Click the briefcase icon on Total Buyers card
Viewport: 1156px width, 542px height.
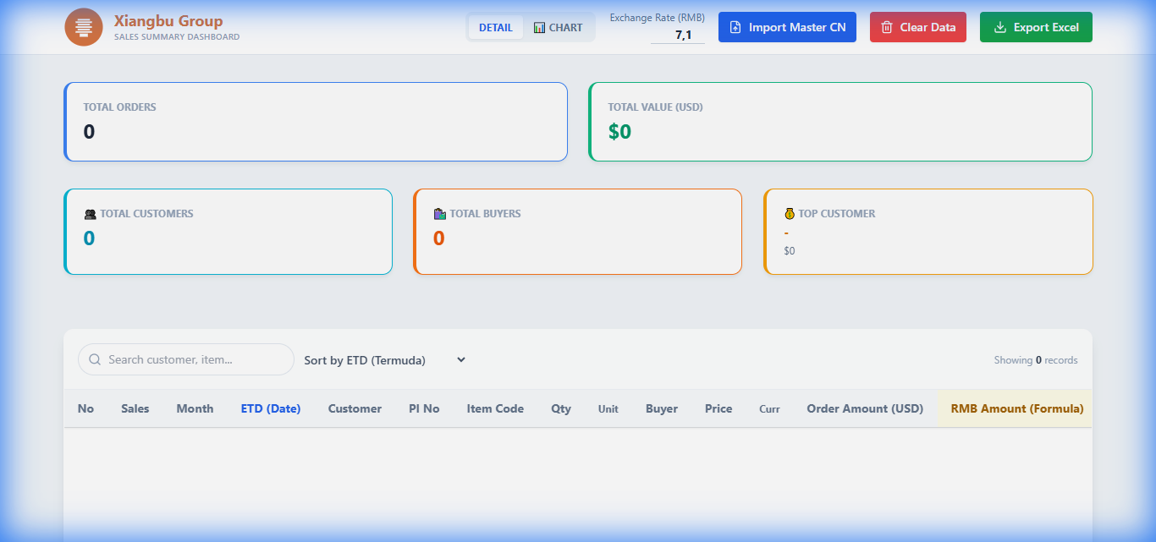pyautogui.click(x=438, y=213)
